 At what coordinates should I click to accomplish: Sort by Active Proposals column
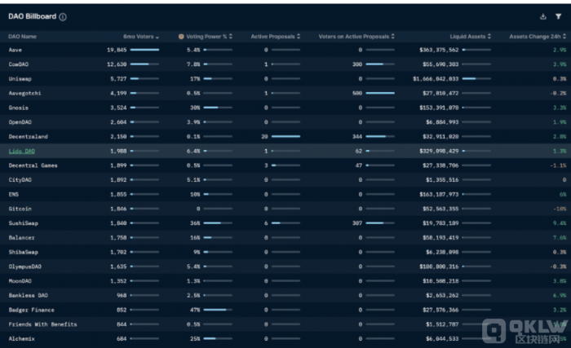(276, 37)
